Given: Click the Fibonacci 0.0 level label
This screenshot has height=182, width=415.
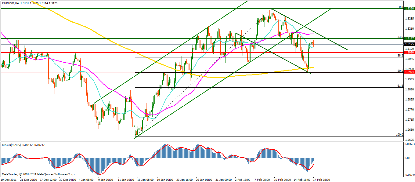Looking at the screenshot, I should click(x=401, y=7).
